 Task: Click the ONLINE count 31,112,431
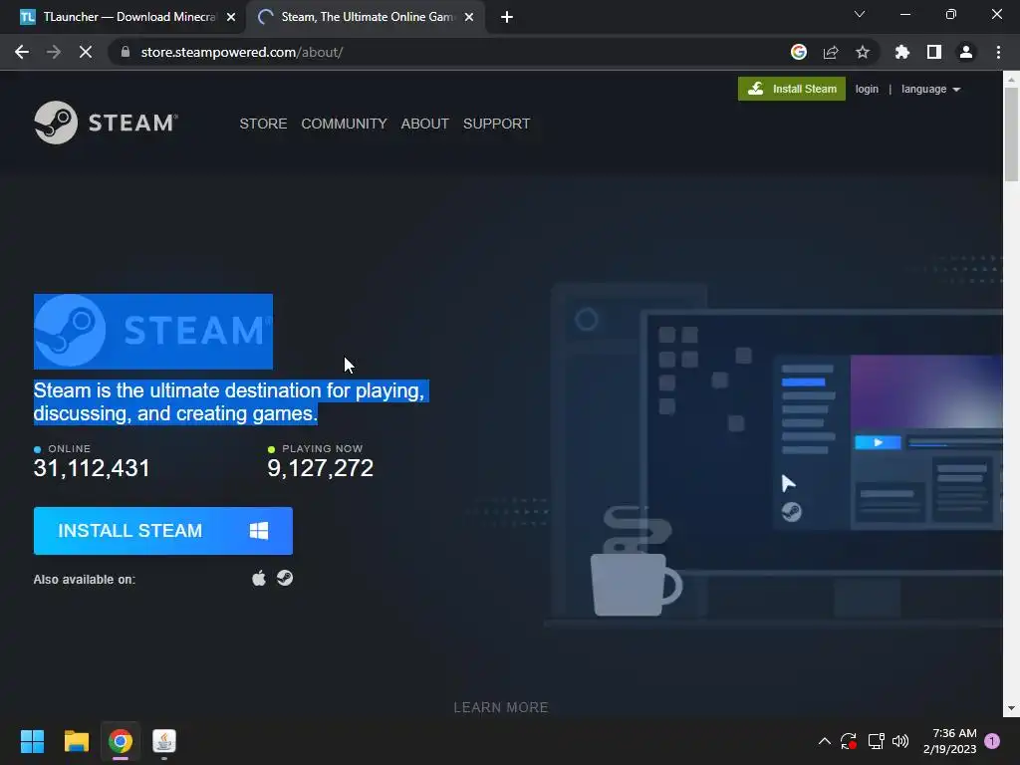pyautogui.click(x=92, y=468)
